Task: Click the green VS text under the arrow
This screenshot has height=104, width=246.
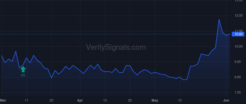Action: pos(23,75)
